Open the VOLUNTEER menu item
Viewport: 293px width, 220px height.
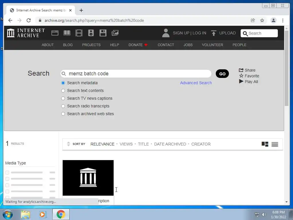[213, 45]
